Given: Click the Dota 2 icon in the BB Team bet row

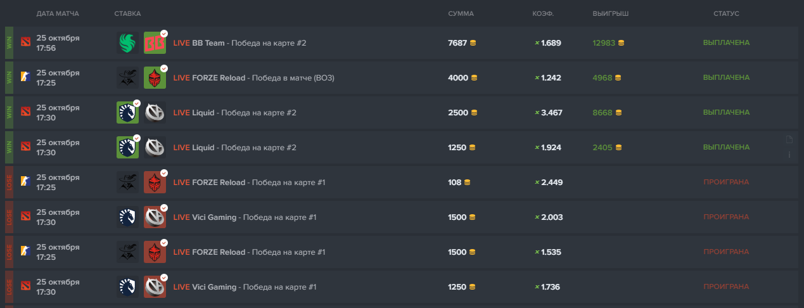Looking at the screenshot, I should pyautogui.click(x=25, y=42).
